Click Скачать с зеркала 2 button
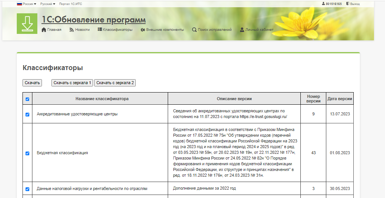The image size is (385, 198). tap(115, 83)
